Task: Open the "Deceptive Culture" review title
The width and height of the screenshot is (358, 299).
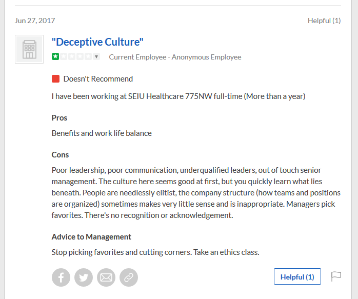Action: pyautogui.click(x=97, y=42)
